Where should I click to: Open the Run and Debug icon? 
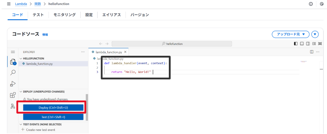[x=13, y=84]
